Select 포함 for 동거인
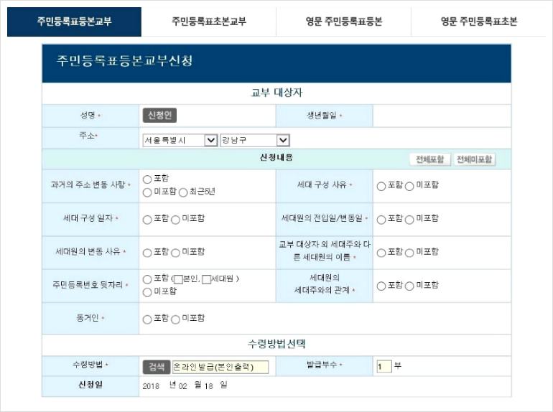 (x=147, y=319)
